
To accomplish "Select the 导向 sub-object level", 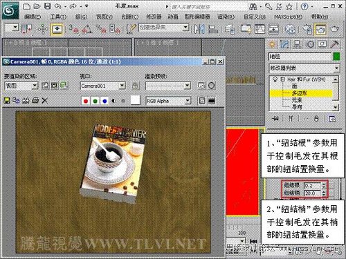I will click(x=297, y=107).
